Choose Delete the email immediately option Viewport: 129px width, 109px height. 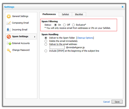[x=46, y=41]
